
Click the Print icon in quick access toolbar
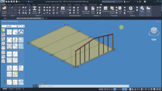(x=16, y=2)
